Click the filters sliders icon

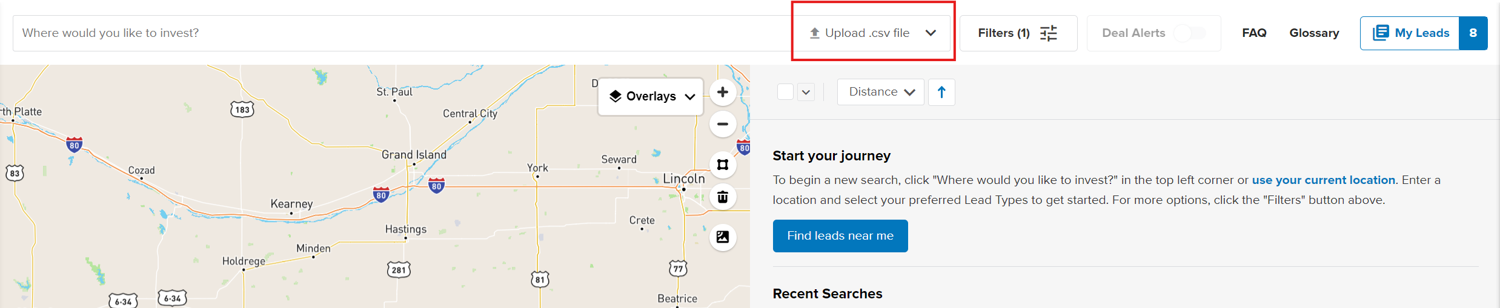click(x=1049, y=33)
